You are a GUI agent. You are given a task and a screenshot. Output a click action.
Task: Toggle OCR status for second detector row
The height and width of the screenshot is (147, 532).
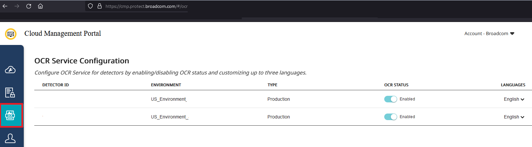click(391, 117)
